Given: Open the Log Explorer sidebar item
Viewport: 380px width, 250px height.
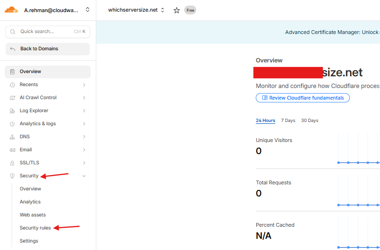Looking at the screenshot, I should tap(47, 111).
